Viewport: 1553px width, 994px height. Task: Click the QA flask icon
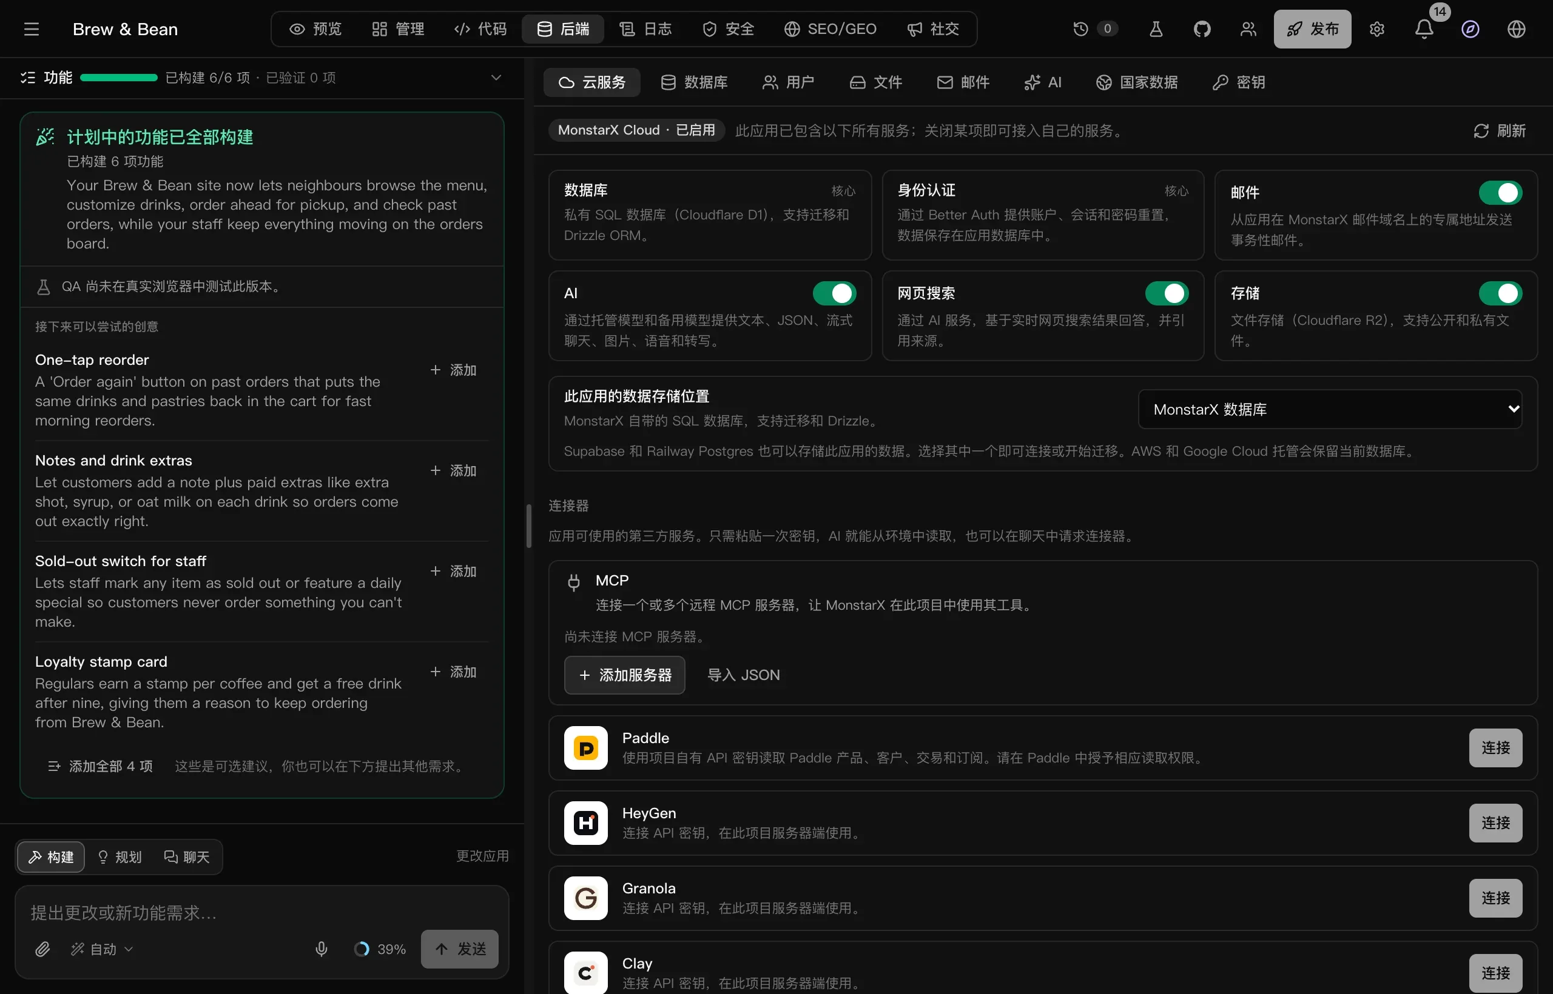pos(43,287)
